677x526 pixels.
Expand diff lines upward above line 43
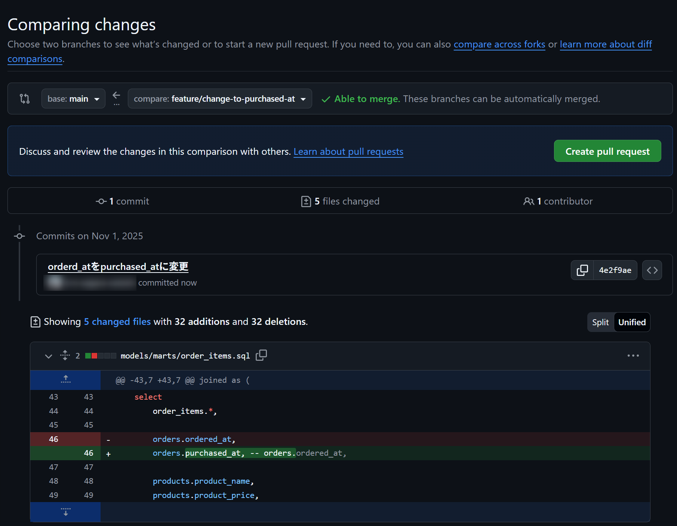coord(65,380)
